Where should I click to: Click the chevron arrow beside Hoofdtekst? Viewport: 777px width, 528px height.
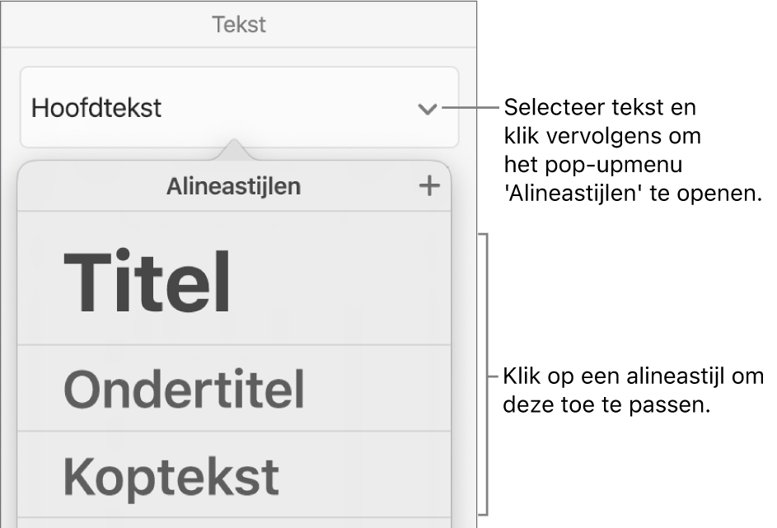coord(428,109)
